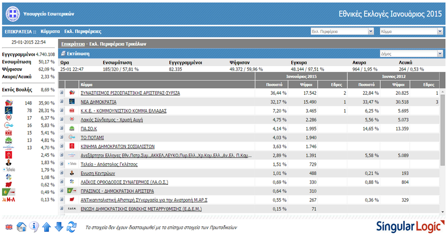448x237 pixels.
Task: Click the Ministry of Interior emblem logo
Action: click(13, 14)
